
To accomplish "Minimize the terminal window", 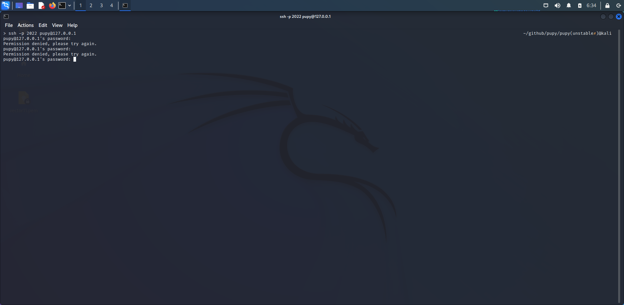I will pos(603,17).
